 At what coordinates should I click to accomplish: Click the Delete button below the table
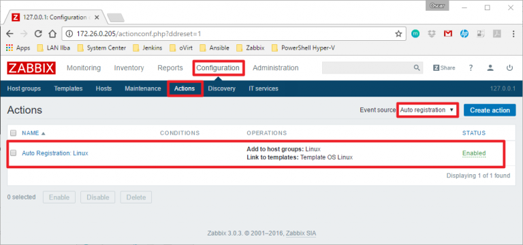tap(136, 197)
